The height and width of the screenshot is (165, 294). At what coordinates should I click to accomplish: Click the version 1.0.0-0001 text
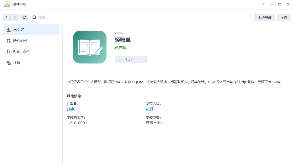(77, 123)
